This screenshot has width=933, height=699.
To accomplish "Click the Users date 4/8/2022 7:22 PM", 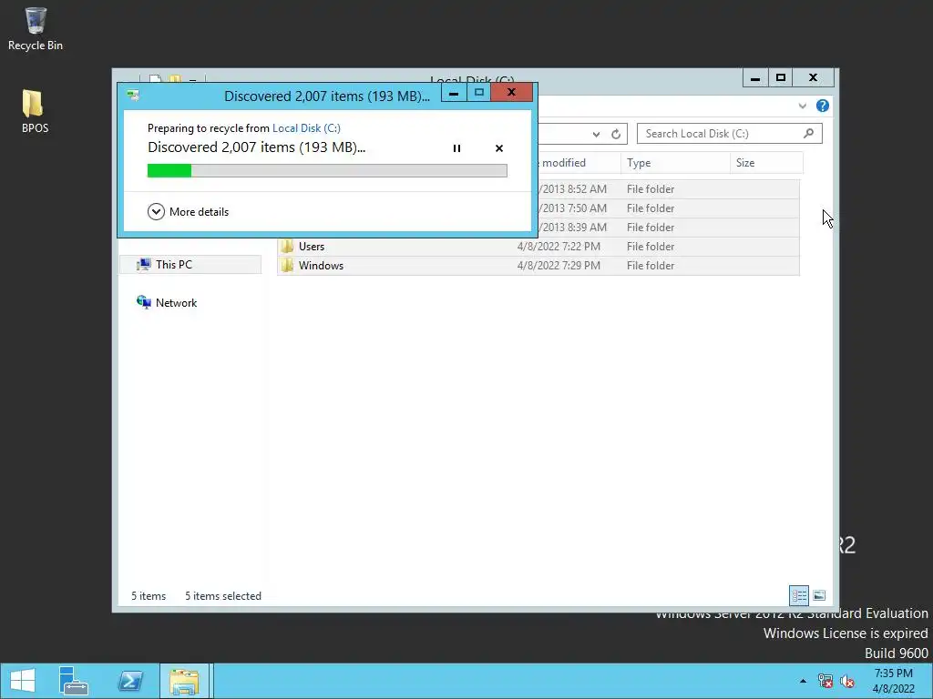I will click(559, 247).
